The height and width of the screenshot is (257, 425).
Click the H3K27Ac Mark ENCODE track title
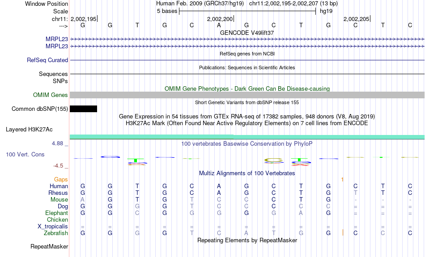[247, 123]
